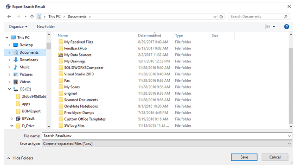The height and width of the screenshot is (167, 295).
Task: Click the My Data Sources folder icon
Action: pos(60,55)
